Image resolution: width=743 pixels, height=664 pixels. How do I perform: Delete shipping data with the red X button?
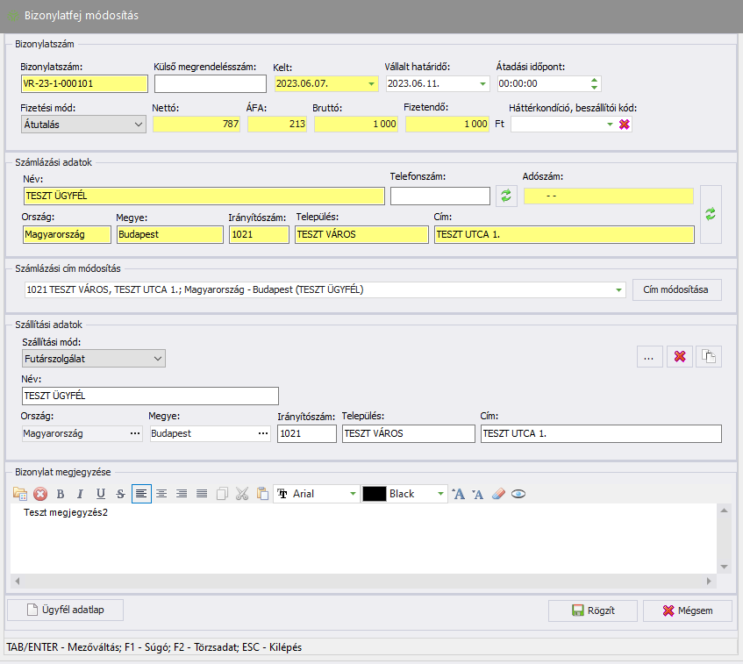tap(679, 357)
